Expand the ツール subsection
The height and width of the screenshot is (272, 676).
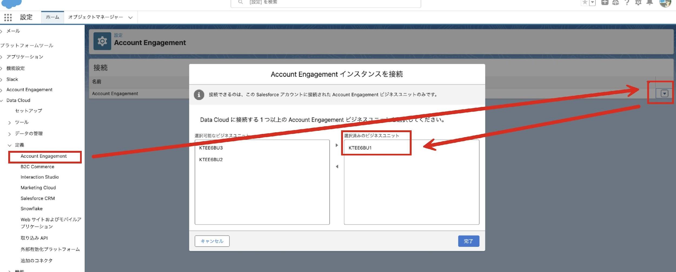pos(9,123)
